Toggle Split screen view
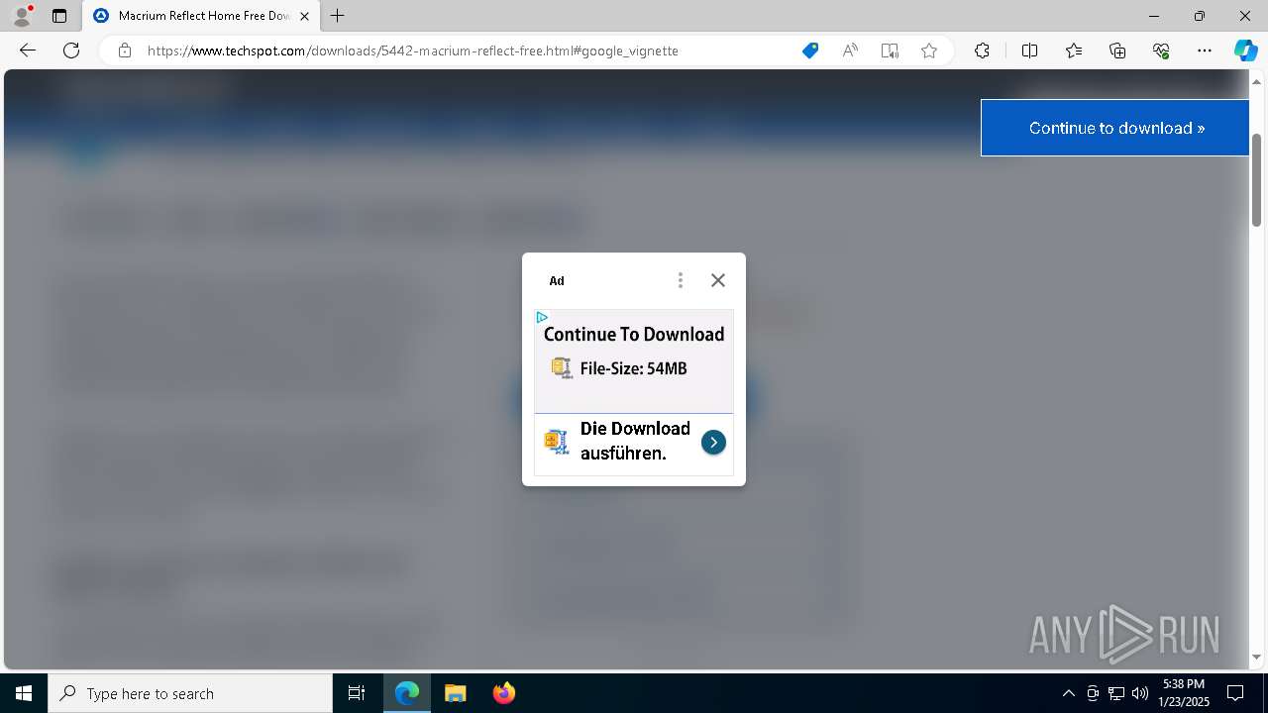Screen dimensions: 1268x713 point(1029,51)
